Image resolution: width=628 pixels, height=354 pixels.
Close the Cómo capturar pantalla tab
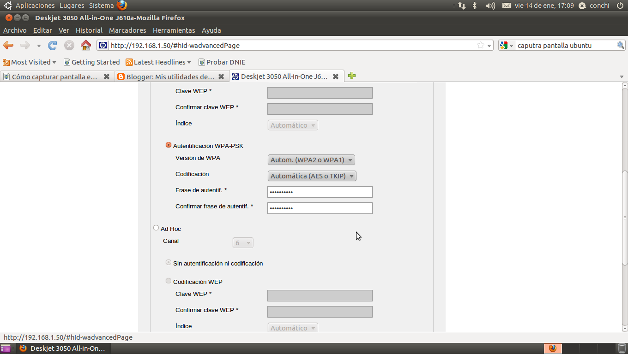(x=107, y=77)
